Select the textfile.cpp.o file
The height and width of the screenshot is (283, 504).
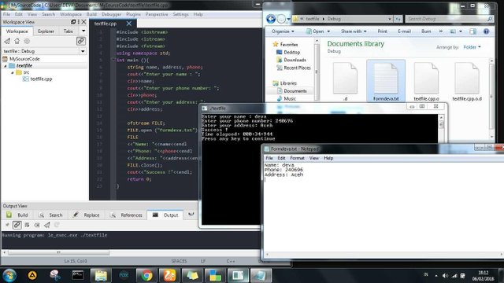pyautogui.click(x=426, y=81)
